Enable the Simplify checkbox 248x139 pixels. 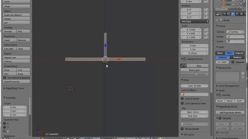[220, 118]
